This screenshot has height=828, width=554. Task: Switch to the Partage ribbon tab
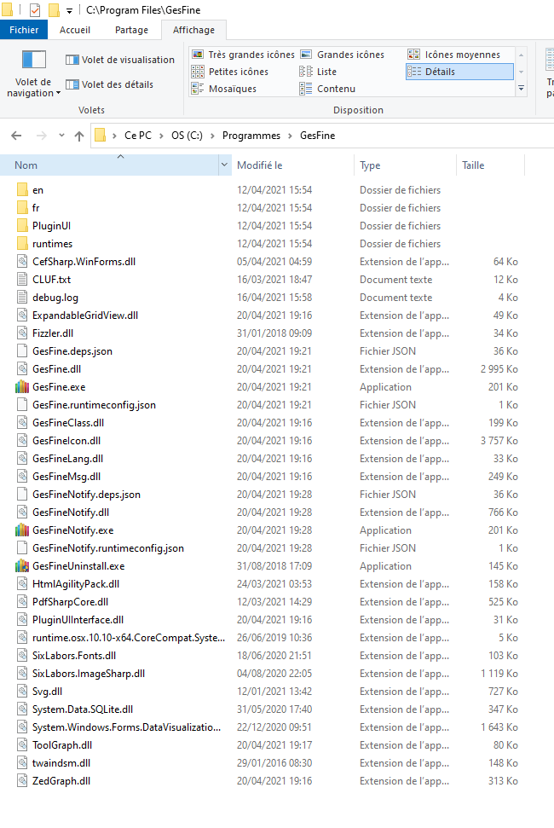click(x=131, y=30)
